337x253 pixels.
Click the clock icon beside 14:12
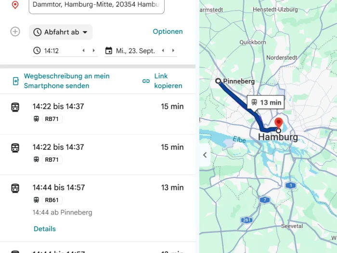click(37, 51)
